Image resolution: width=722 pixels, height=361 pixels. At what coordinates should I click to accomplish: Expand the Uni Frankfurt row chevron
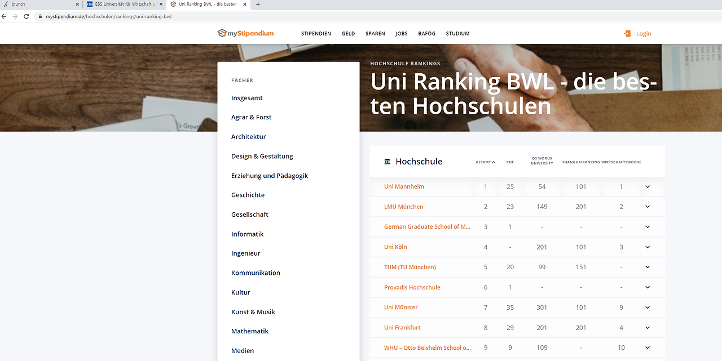point(648,328)
